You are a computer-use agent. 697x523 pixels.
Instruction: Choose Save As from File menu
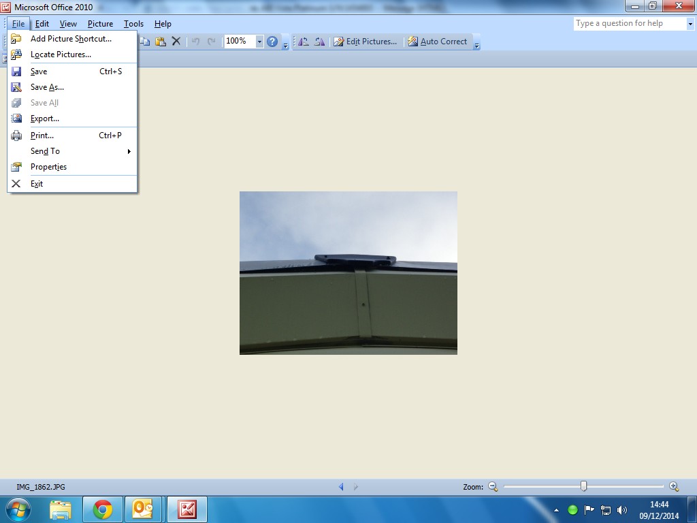(x=72, y=87)
